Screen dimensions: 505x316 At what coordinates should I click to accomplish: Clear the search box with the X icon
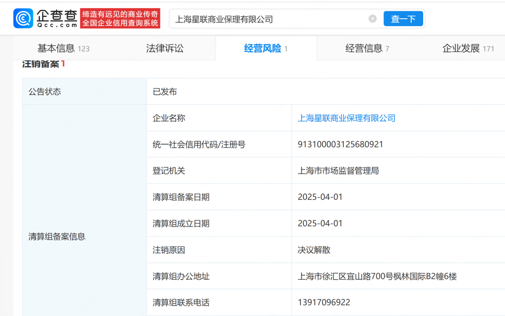(x=372, y=19)
